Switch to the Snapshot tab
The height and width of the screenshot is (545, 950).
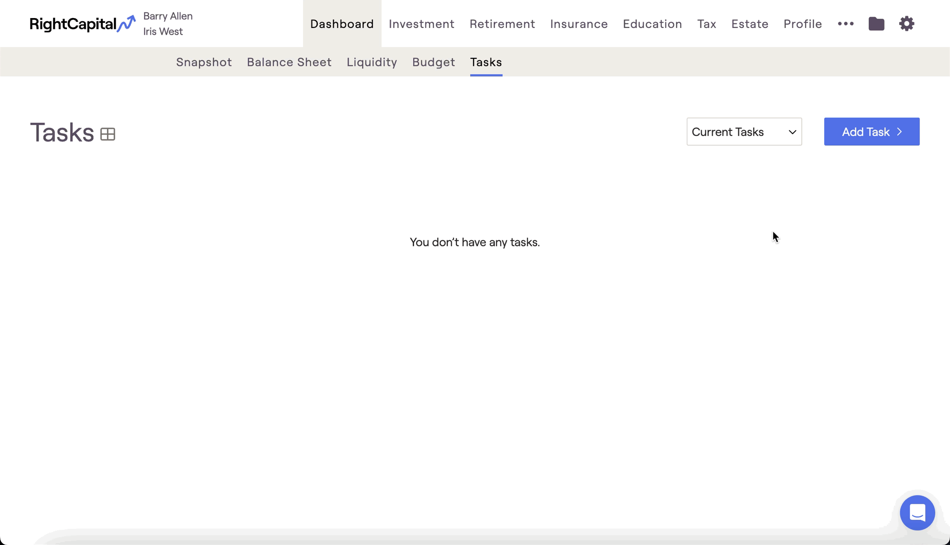[204, 62]
